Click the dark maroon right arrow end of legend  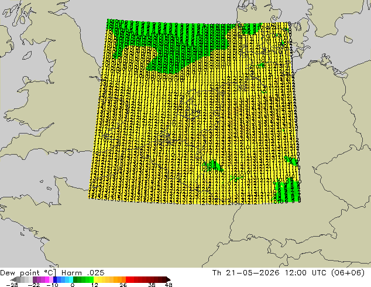pos(168,279)
